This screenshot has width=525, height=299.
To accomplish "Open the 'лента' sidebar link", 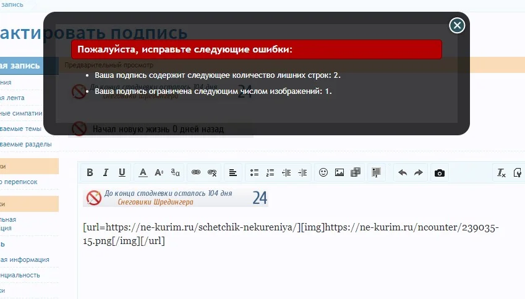I will [x=12, y=98].
